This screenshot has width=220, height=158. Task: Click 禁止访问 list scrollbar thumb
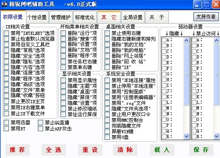(x=216, y=75)
